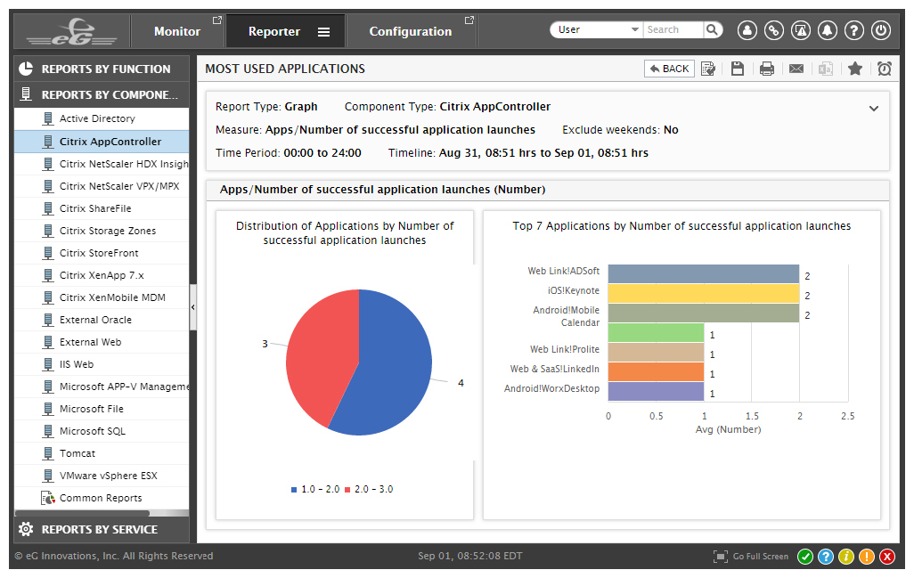Switch to the Reporter tab

pyautogui.click(x=274, y=31)
